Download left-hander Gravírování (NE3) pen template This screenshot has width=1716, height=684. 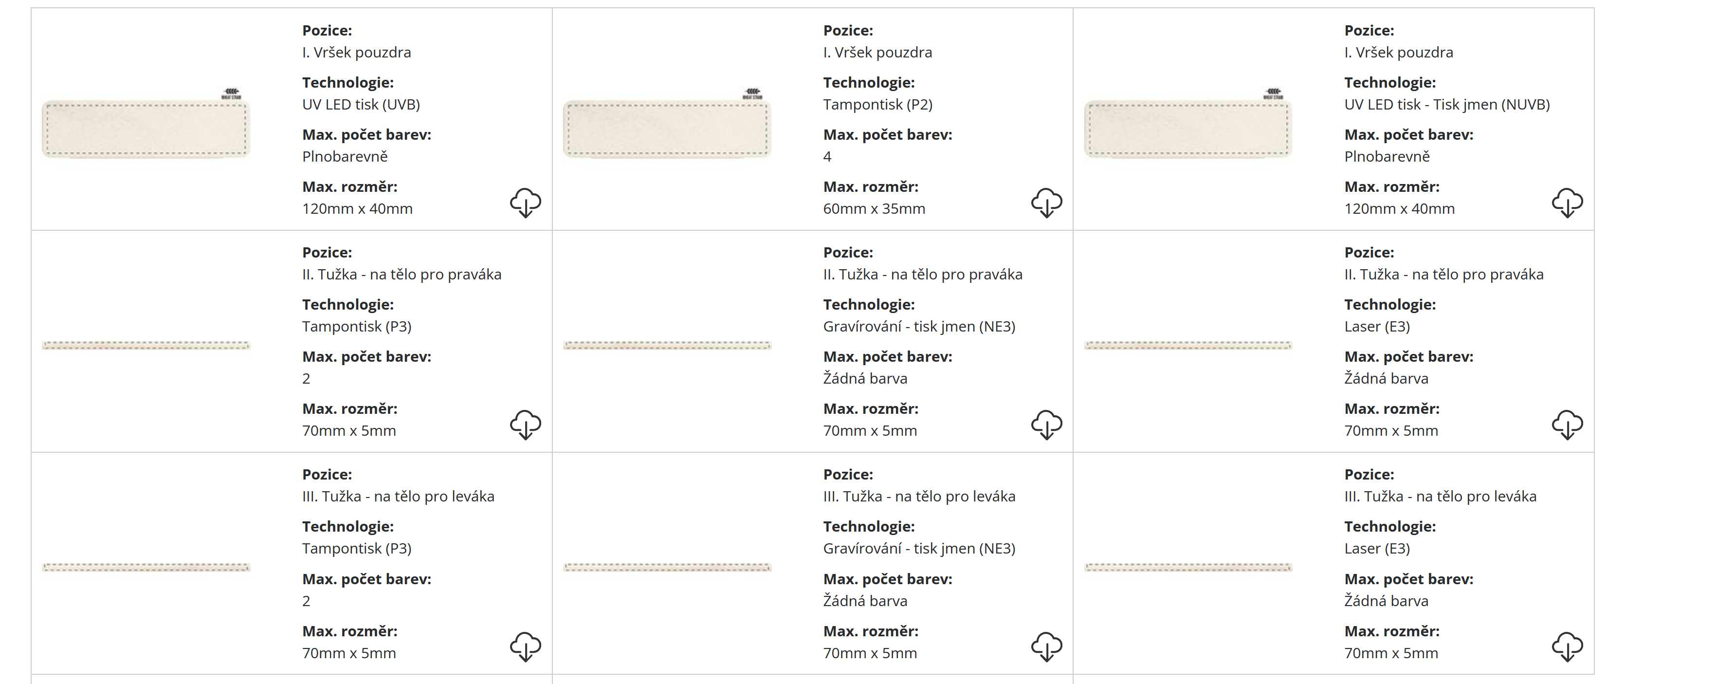tap(1046, 646)
